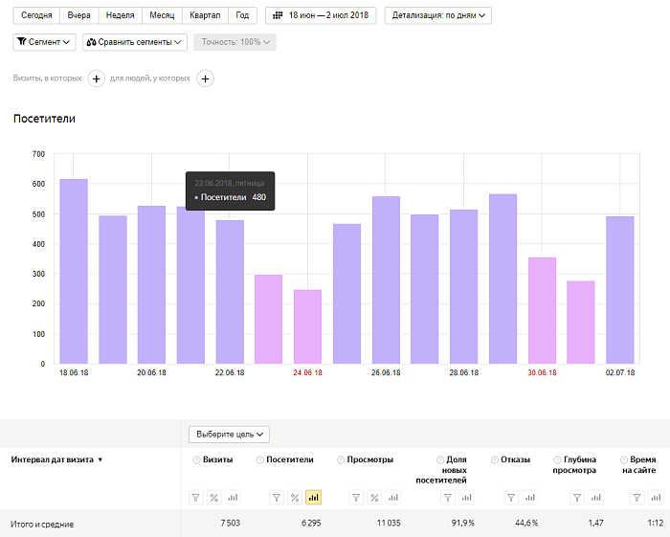Open Выберите цель dropdown
The image size is (670, 537).
pyautogui.click(x=229, y=434)
